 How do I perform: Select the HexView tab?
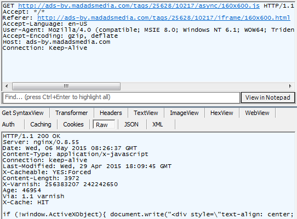221,113
